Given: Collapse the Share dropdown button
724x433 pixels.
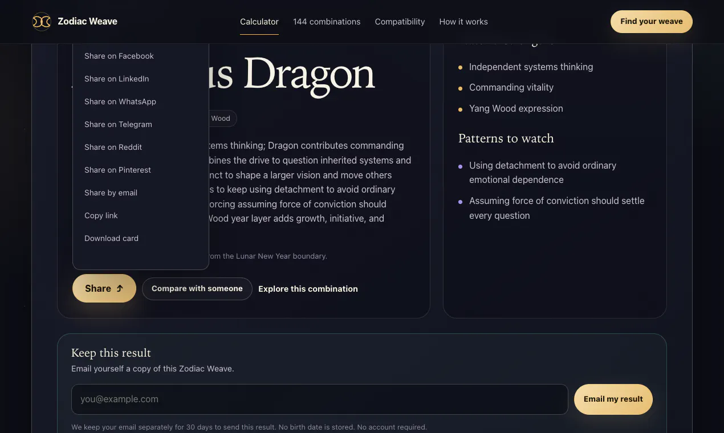Looking at the screenshot, I should click(x=104, y=288).
